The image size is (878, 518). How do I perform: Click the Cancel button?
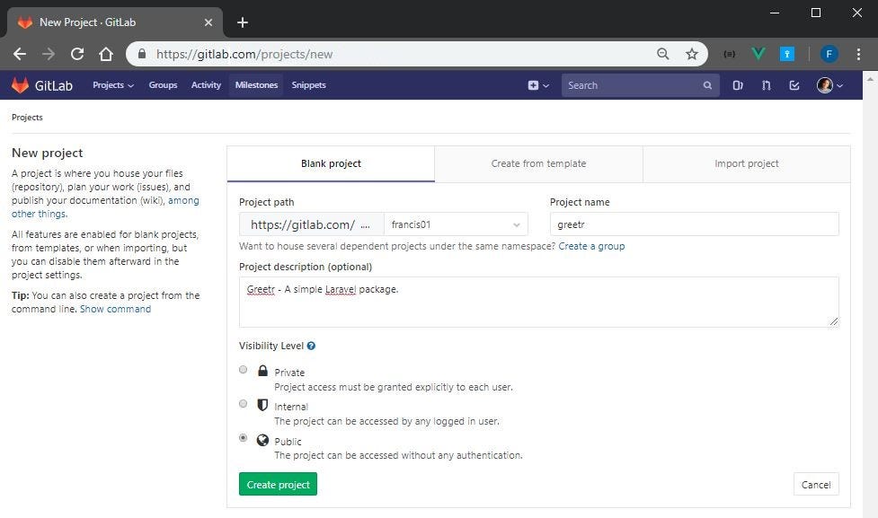816,485
